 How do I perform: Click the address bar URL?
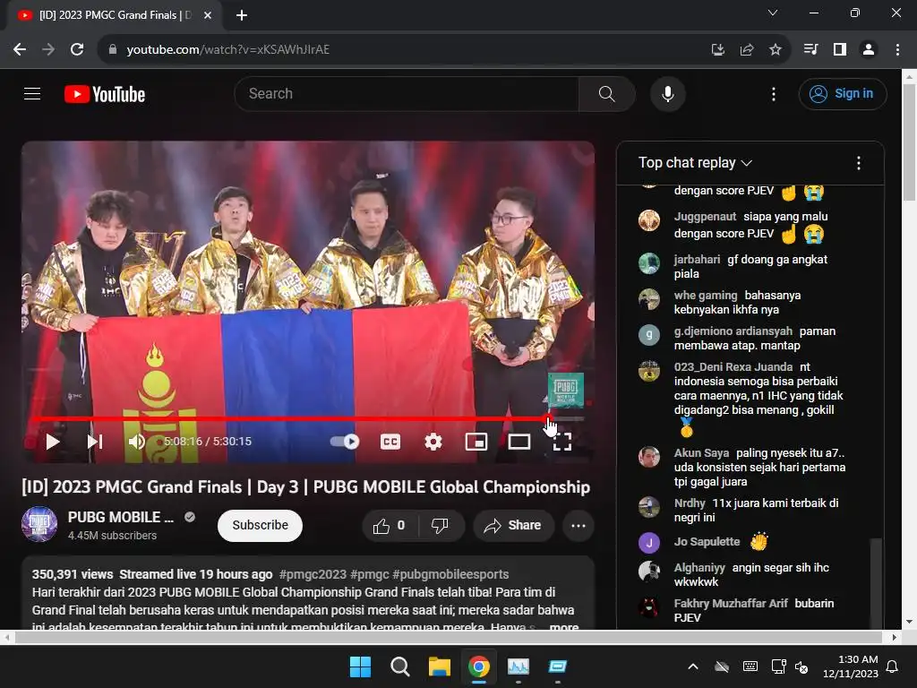click(228, 50)
